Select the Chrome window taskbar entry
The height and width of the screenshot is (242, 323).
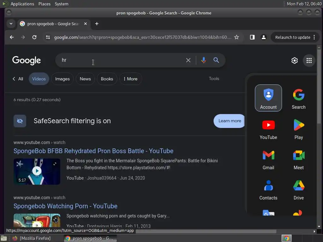point(90,238)
